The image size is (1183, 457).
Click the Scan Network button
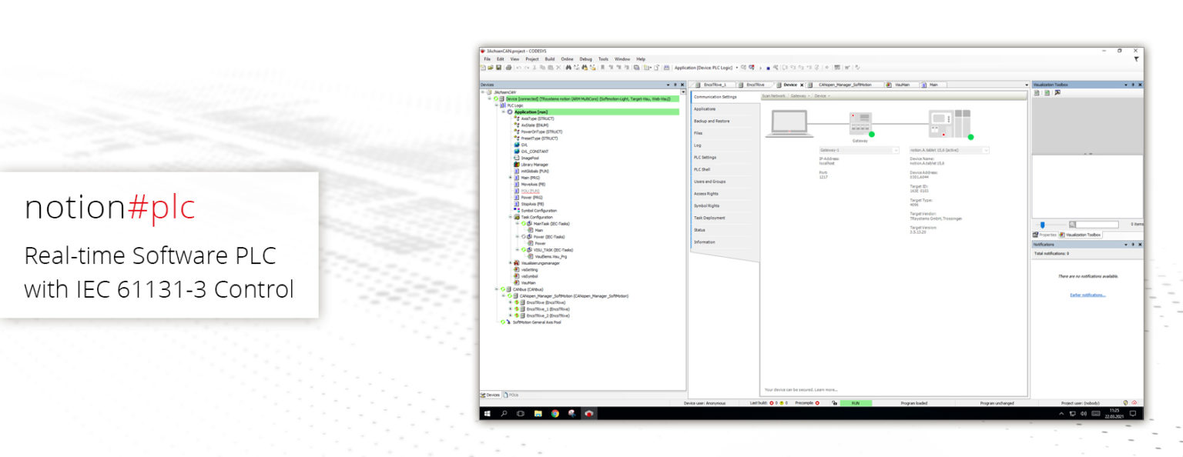pyautogui.click(x=773, y=96)
